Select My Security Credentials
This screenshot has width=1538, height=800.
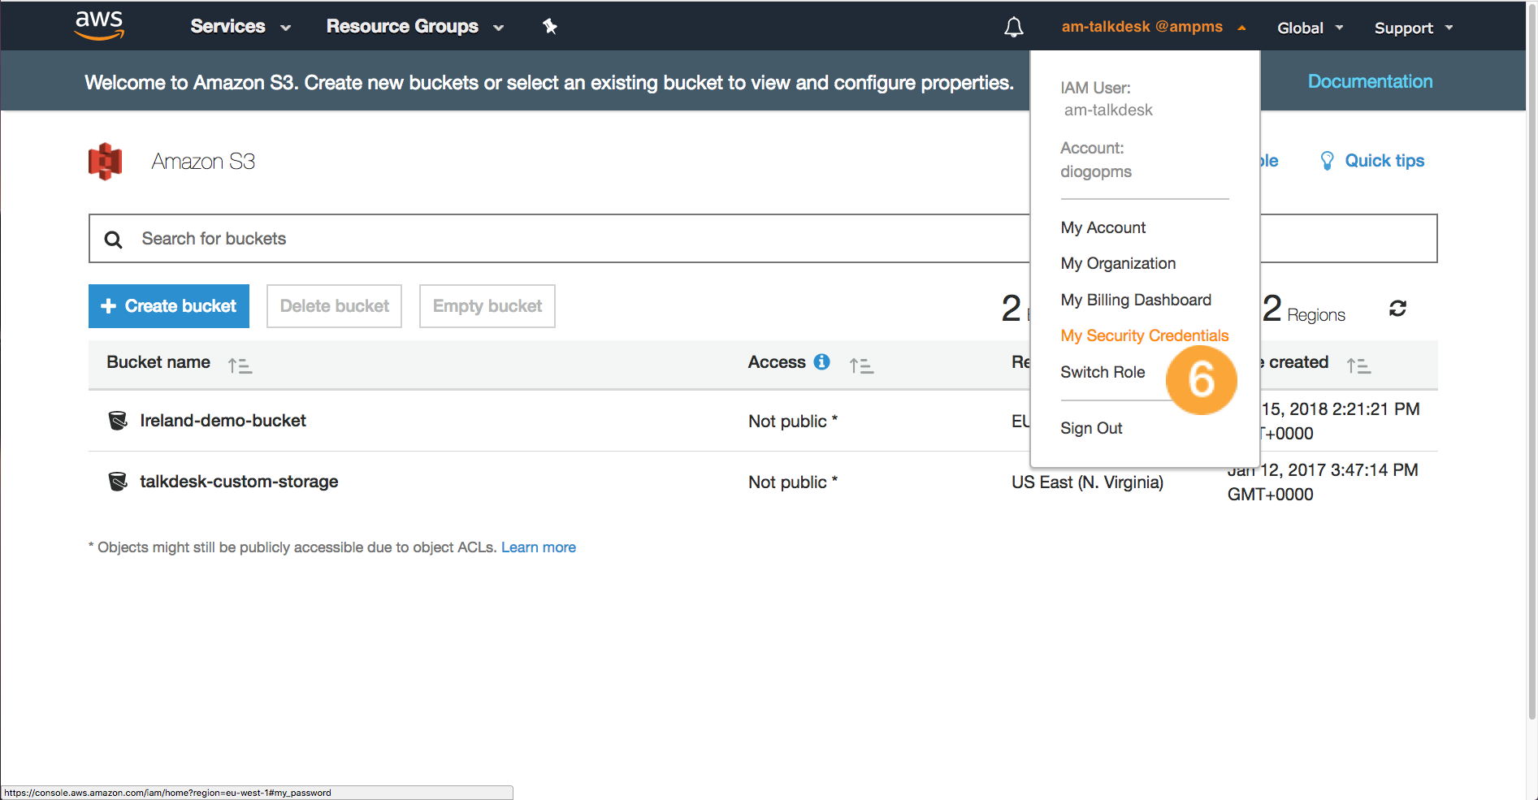pos(1144,335)
